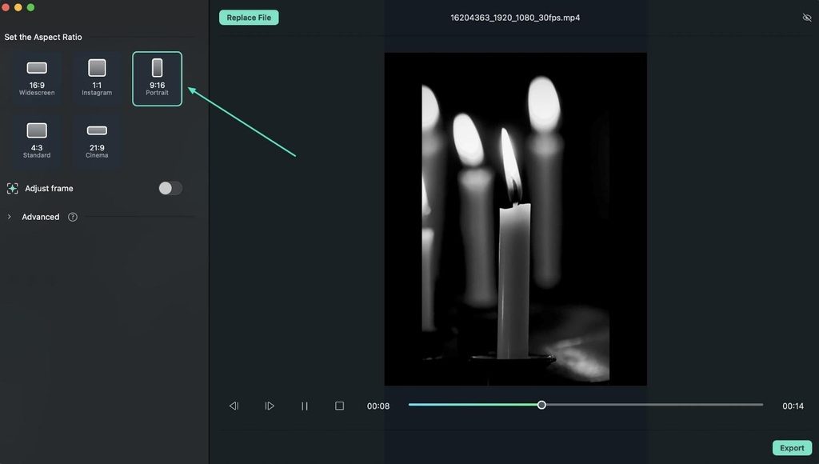The width and height of the screenshot is (819, 464).
Task: Click the playback progress slider handle
Action: [x=541, y=405]
